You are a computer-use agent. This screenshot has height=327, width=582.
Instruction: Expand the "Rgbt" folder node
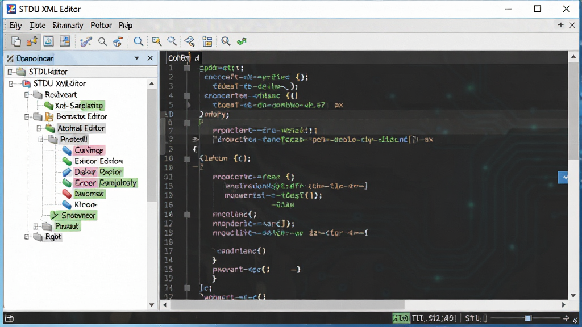click(27, 237)
